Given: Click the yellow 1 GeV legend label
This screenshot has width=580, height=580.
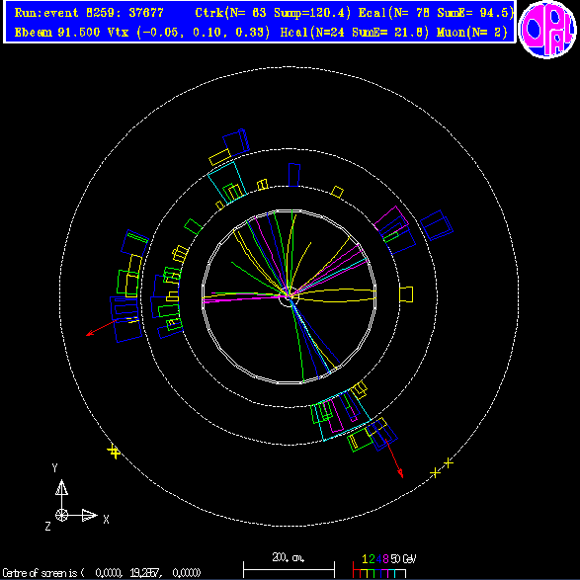Looking at the screenshot, I should click(365, 558).
